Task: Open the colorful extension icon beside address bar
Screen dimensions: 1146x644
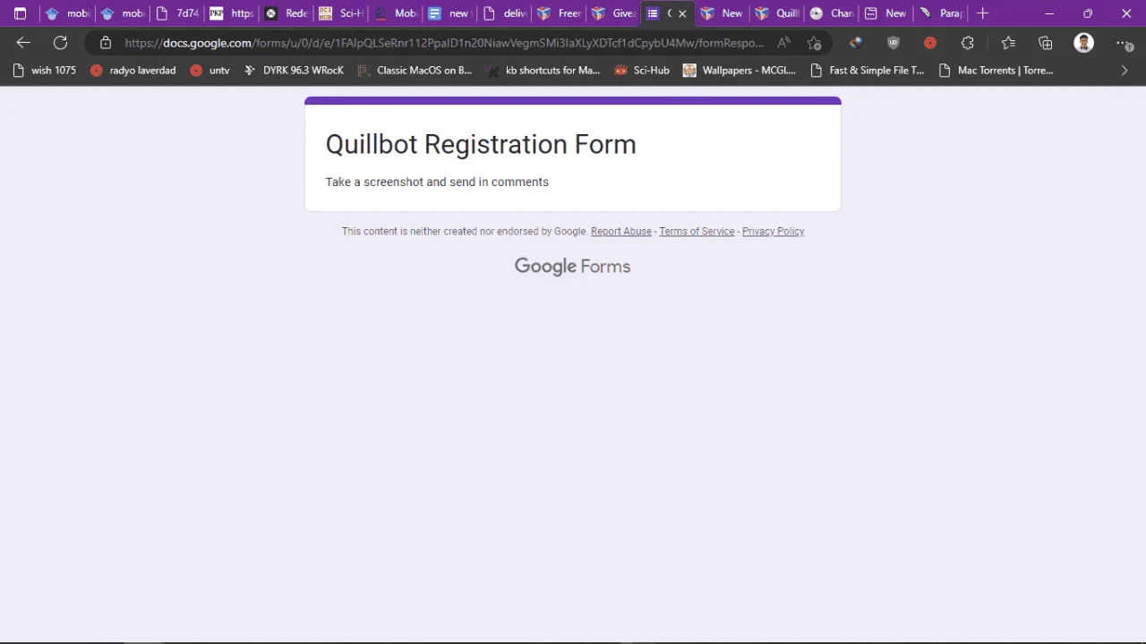Action: pyautogui.click(x=856, y=43)
